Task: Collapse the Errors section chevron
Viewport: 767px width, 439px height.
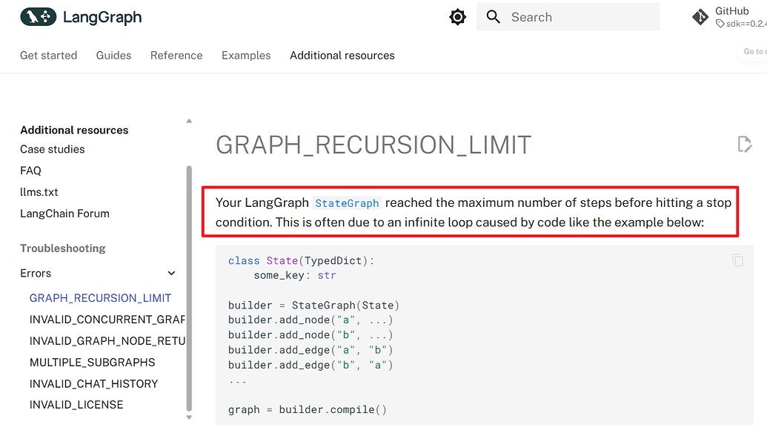Action: (171, 273)
